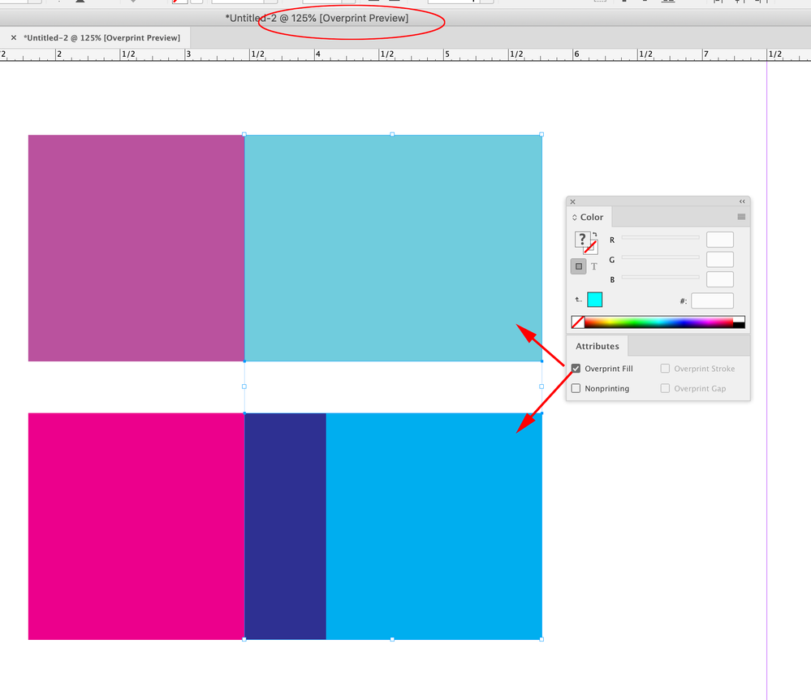Click the cyan color swatch in the Color panel
The image size is (811, 700).
[x=594, y=299]
